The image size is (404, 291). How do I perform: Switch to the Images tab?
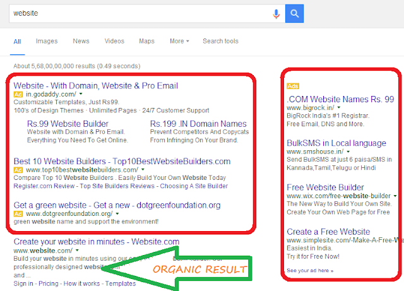[47, 41]
